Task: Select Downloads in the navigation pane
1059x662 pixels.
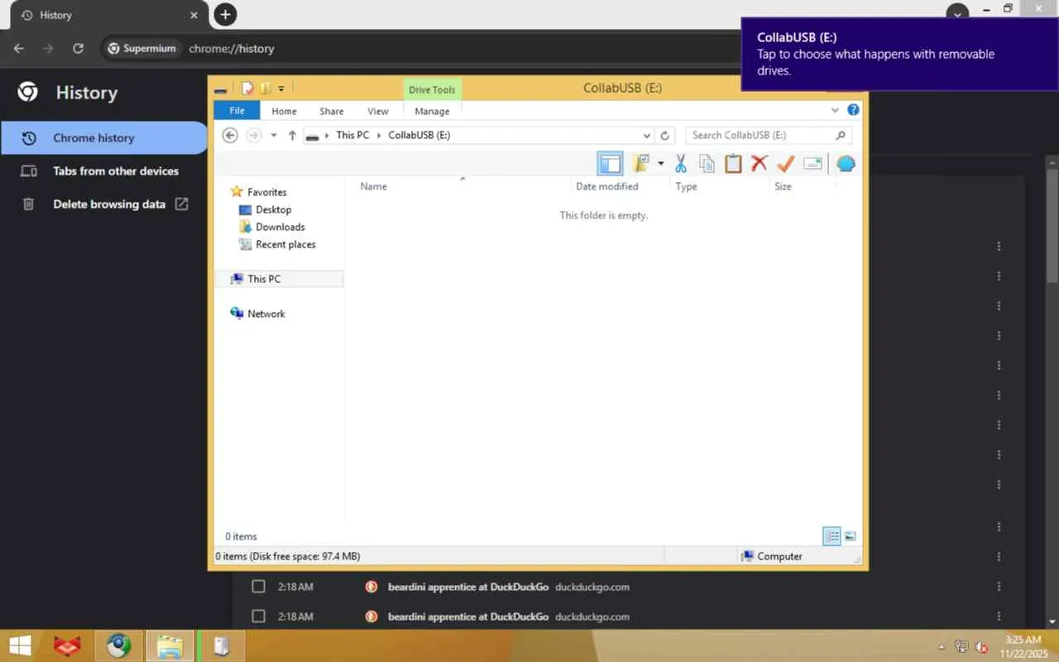Action: (x=280, y=227)
